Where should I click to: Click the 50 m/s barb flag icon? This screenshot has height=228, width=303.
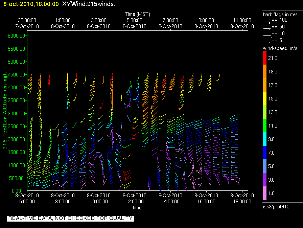tap(267, 29)
